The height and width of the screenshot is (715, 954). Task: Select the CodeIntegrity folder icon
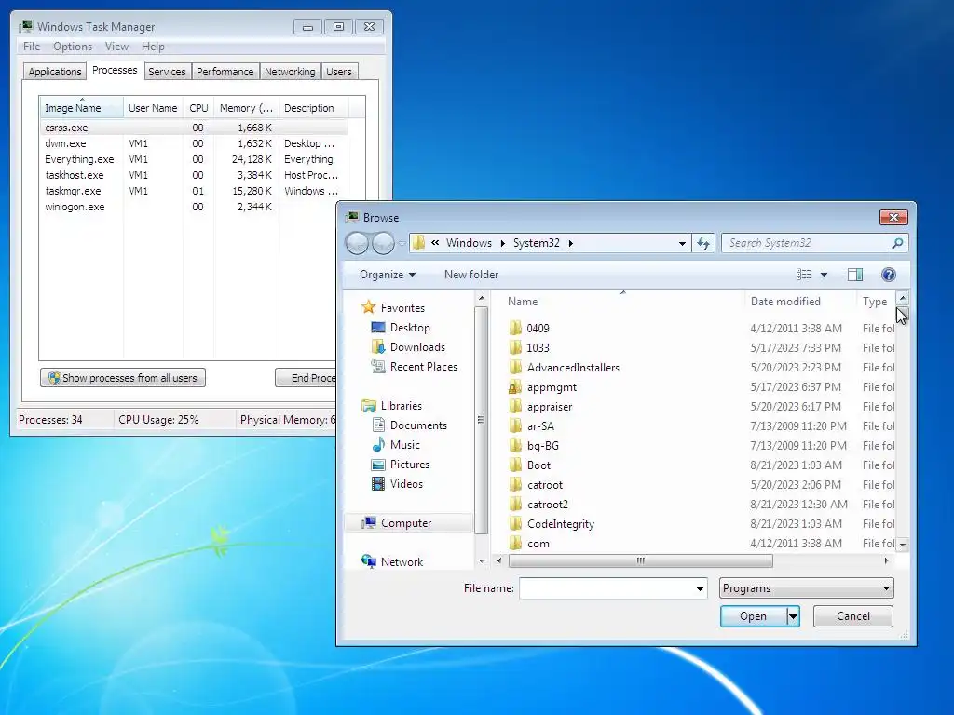click(x=515, y=524)
